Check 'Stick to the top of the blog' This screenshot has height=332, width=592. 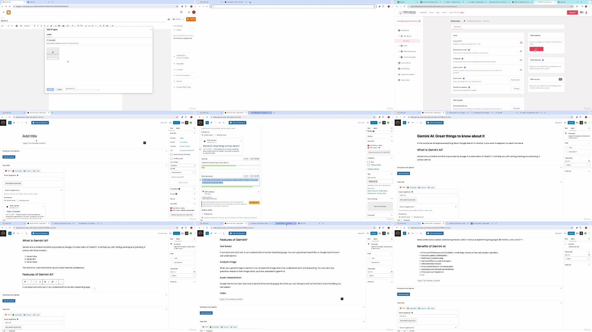[x=171, y=154]
